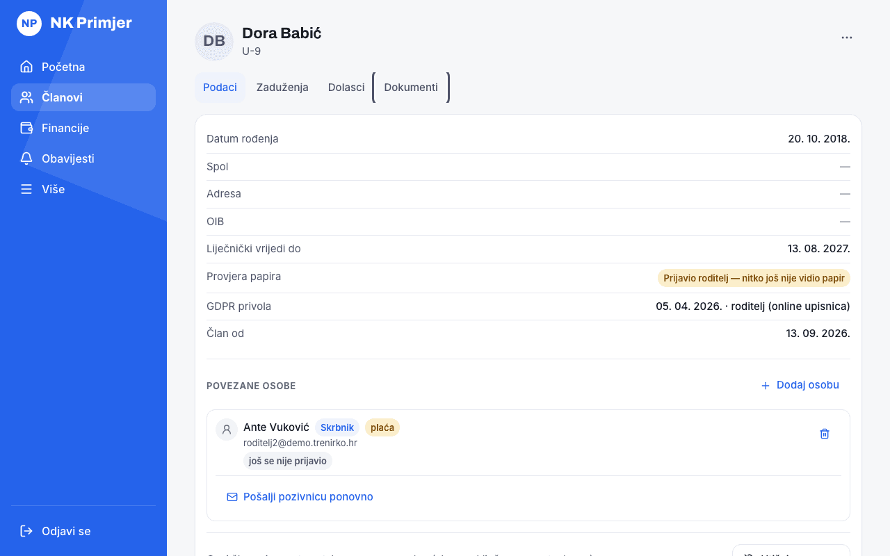Viewport: 890px width, 556px height.
Task: Click the home icon next to Početna
Action: pyautogui.click(x=26, y=67)
